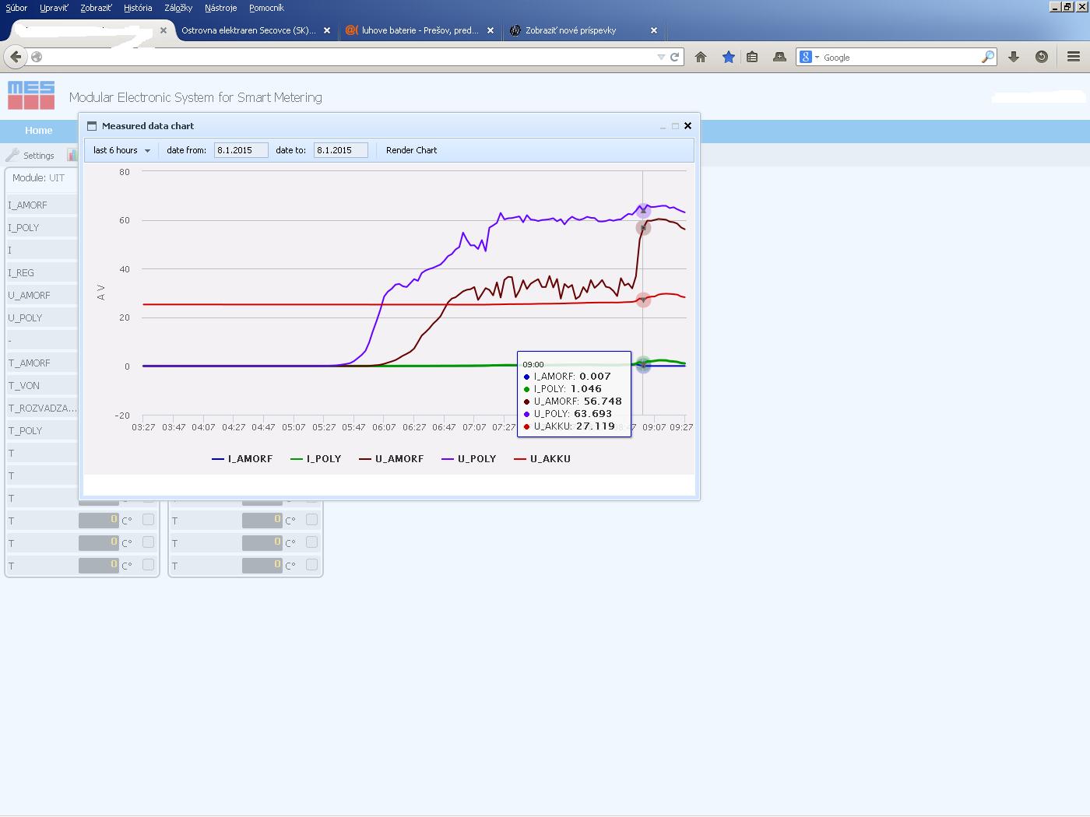Viewport: 1090px width, 817px height.
Task: Click the blue bookmark star icon
Action: click(728, 57)
